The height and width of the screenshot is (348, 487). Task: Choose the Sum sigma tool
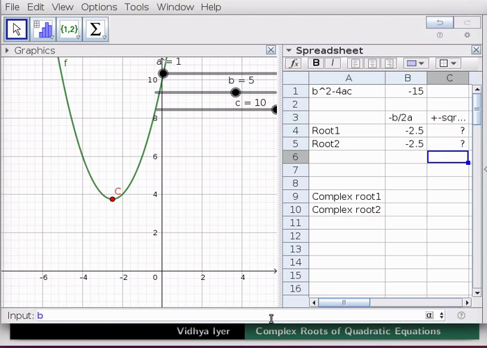click(x=96, y=29)
